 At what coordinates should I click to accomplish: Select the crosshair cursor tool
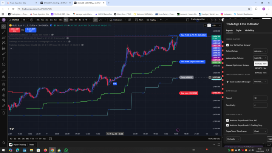(x=4, y=26)
